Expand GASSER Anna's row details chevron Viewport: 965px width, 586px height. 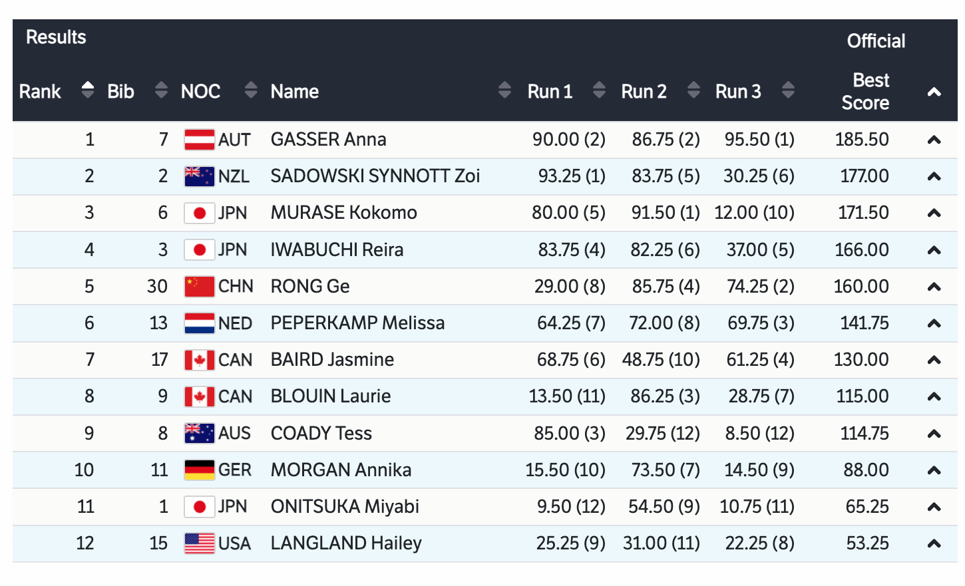tap(934, 140)
